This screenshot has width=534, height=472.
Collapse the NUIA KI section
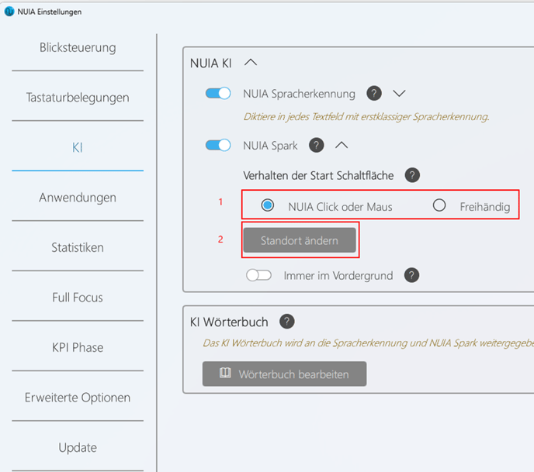pyautogui.click(x=251, y=62)
